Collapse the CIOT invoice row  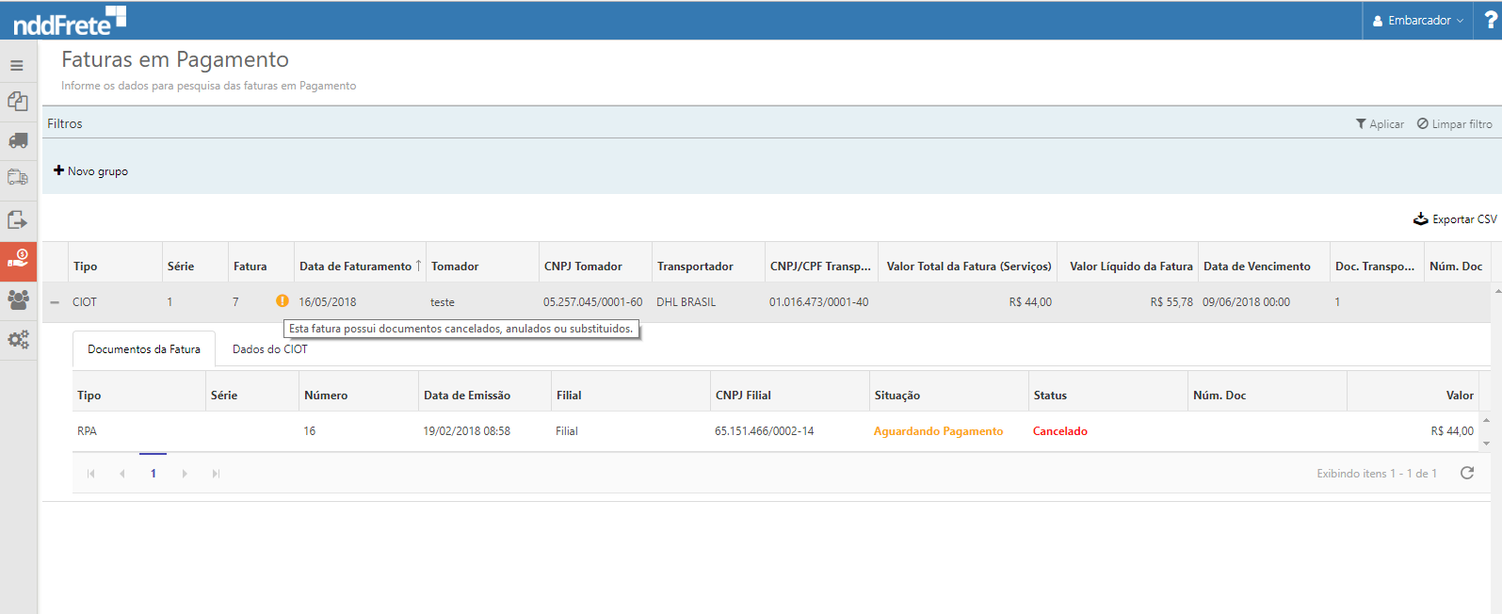click(x=55, y=302)
